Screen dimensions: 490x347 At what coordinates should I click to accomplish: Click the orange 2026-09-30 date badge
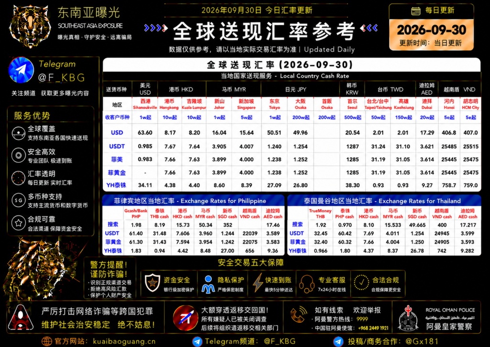[x=431, y=35]
